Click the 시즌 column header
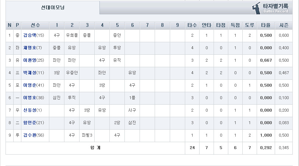The height and width of the screenshot is (166, 299). 284,25
